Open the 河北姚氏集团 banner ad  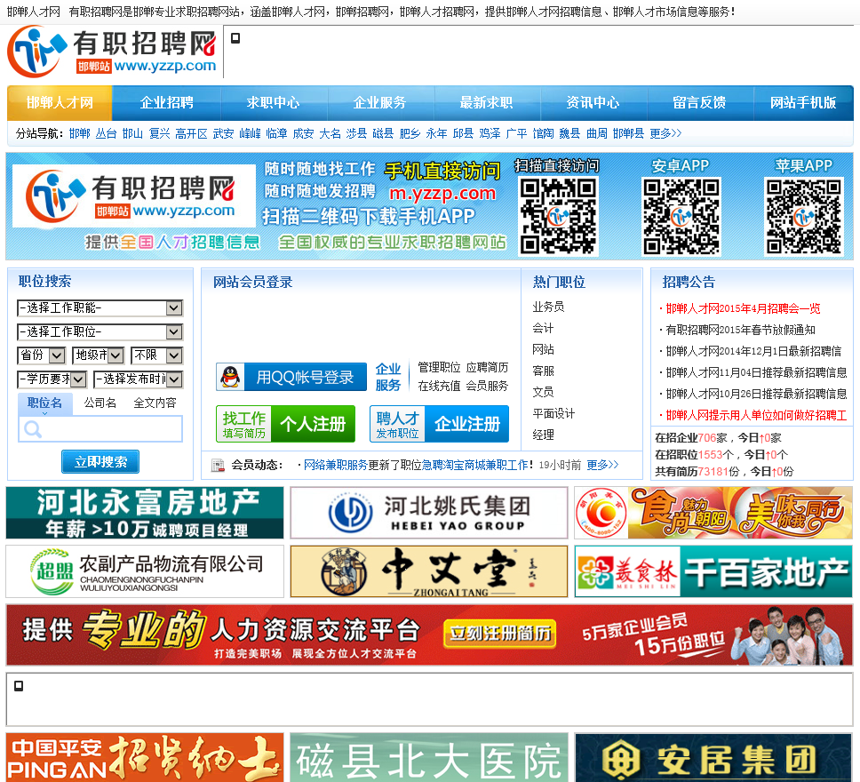[x=429, y=513]
